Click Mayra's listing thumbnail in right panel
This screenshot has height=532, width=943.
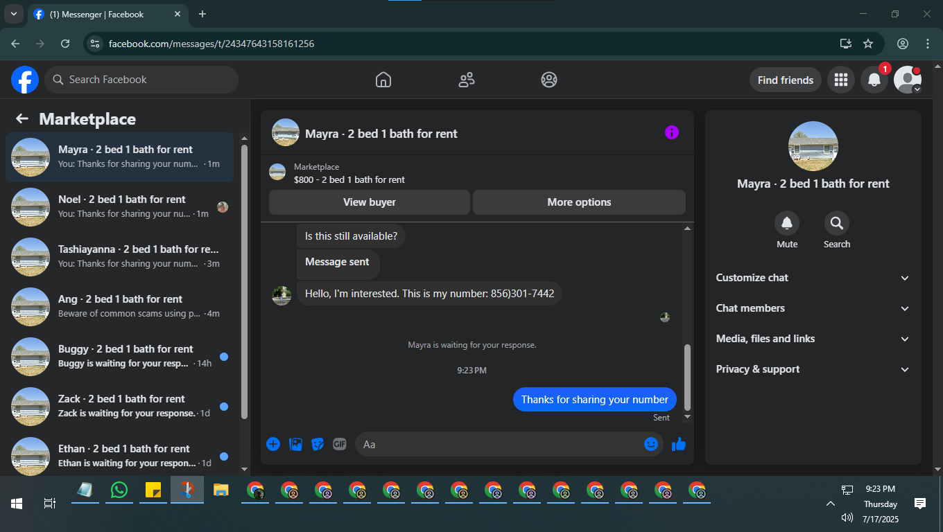coord(813,146)
